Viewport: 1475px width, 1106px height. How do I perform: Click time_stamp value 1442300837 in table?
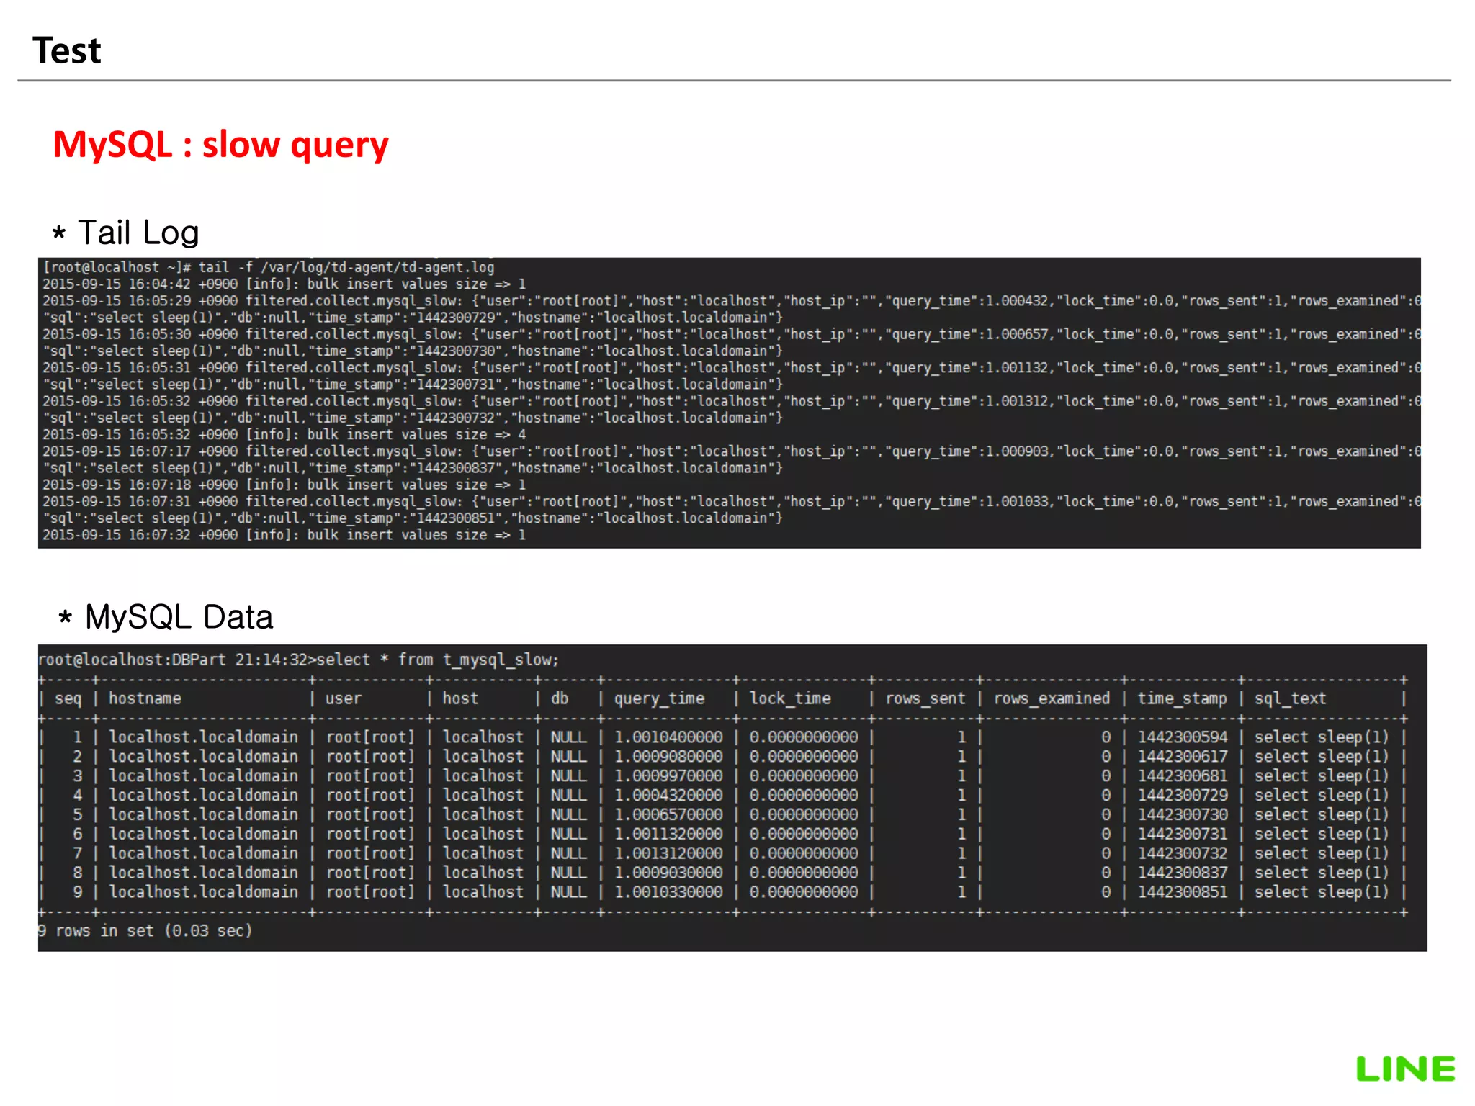pyautogui.click(x=1183, y=873)
